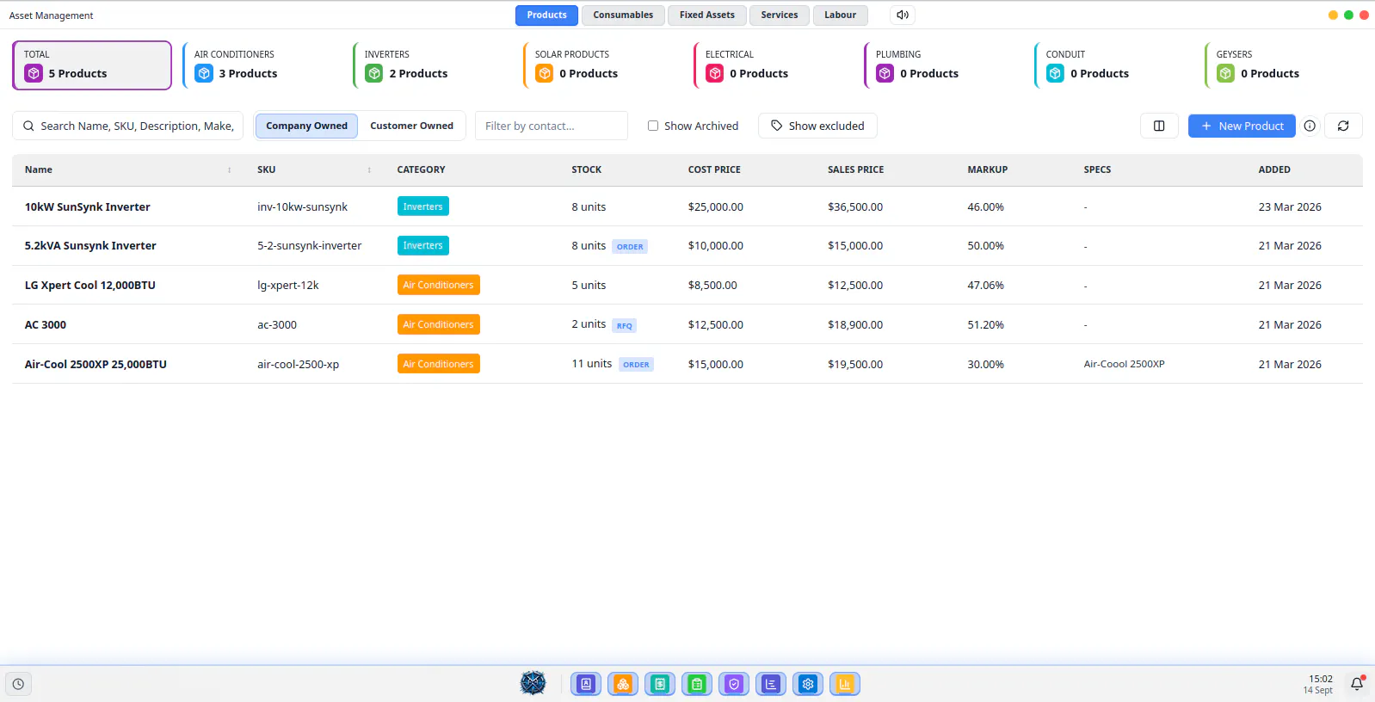Click the ORDER badge on 5.2kVA Sunsynk row

click(x=630, y=247)
